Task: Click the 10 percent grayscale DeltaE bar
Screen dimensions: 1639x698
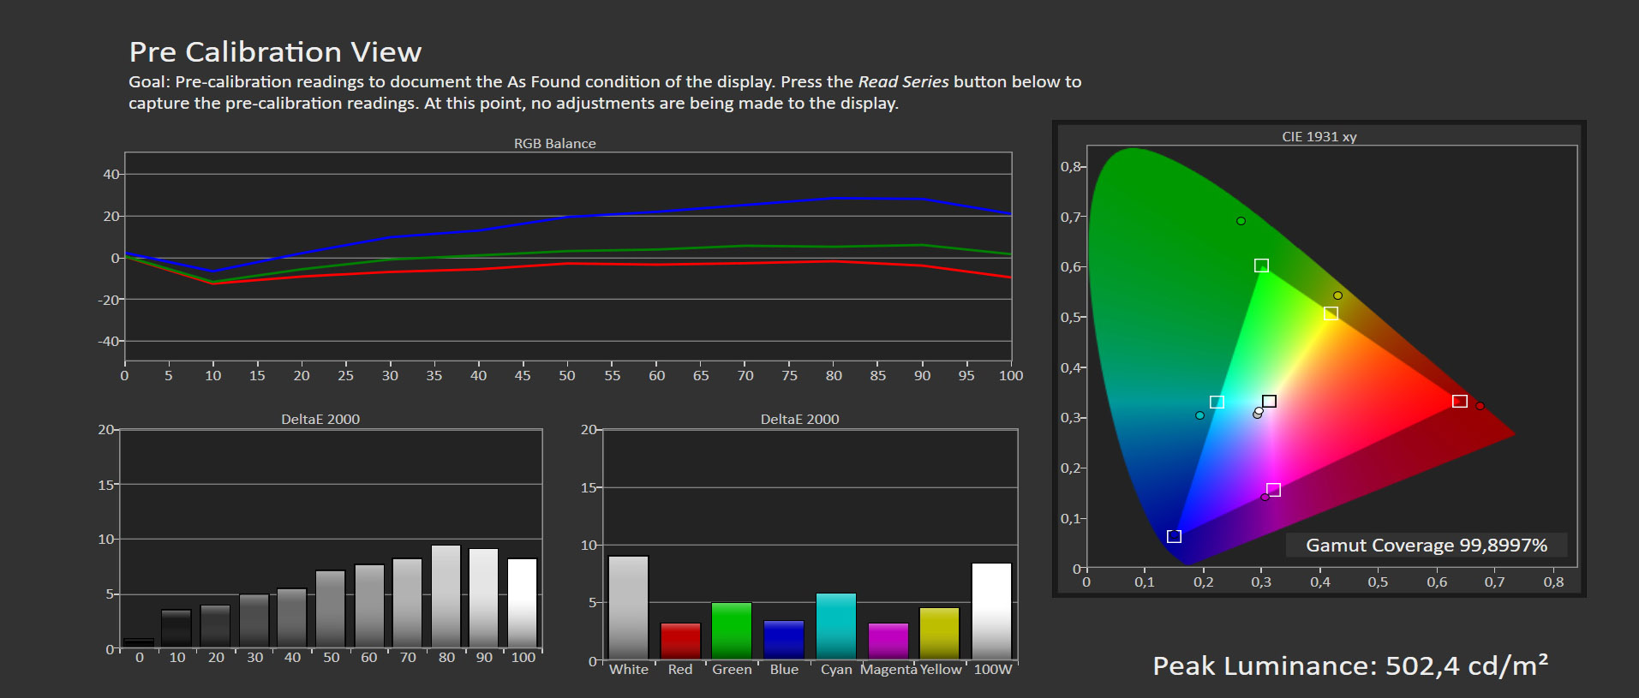Action: pos(176,629)
